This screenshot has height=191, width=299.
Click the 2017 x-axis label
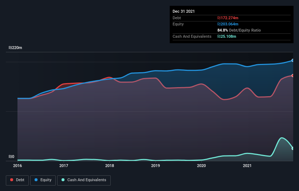(64, 166)
